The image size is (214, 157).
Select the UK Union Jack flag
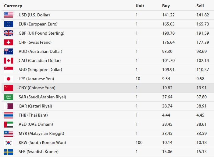(x=9, y=33)
